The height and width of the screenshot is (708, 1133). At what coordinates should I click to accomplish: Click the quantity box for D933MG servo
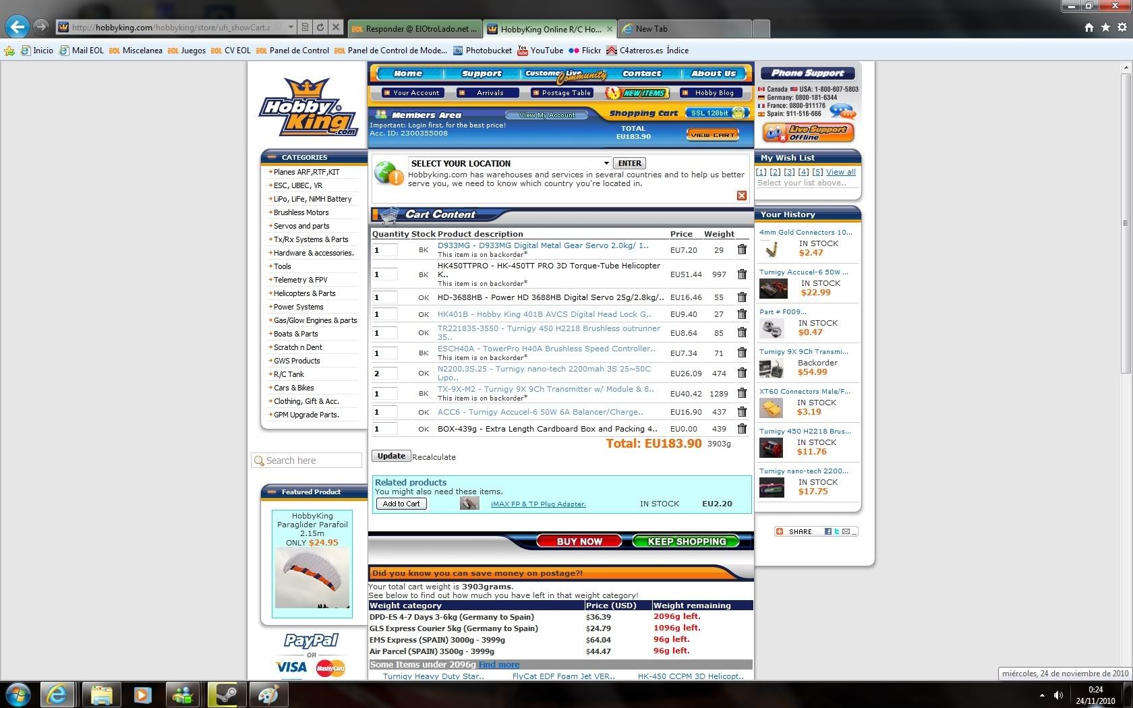coord(384,249)
